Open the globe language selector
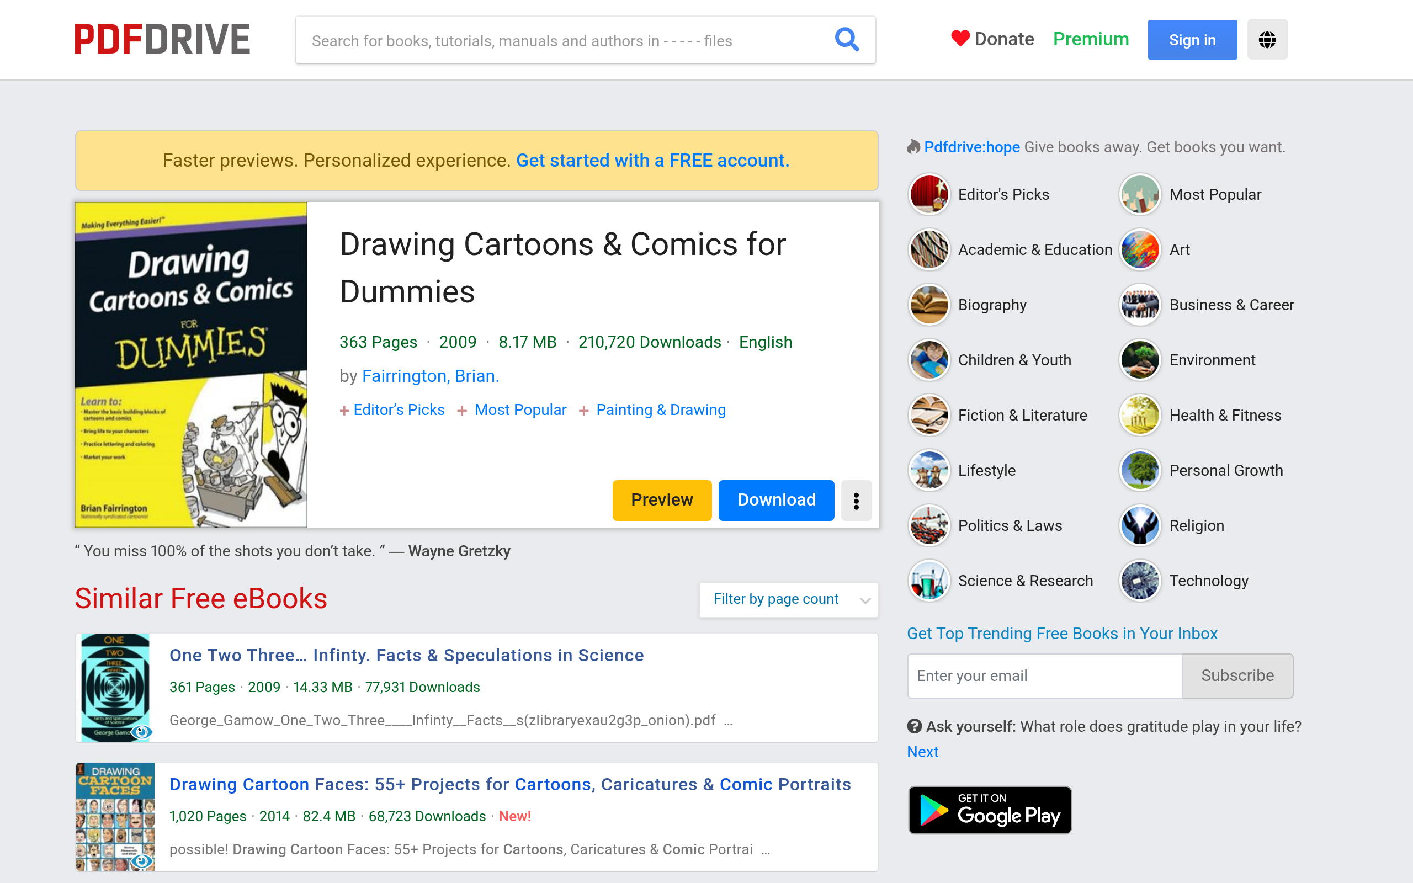The height and width of the screenshot is (883, 1413). 1267,40
